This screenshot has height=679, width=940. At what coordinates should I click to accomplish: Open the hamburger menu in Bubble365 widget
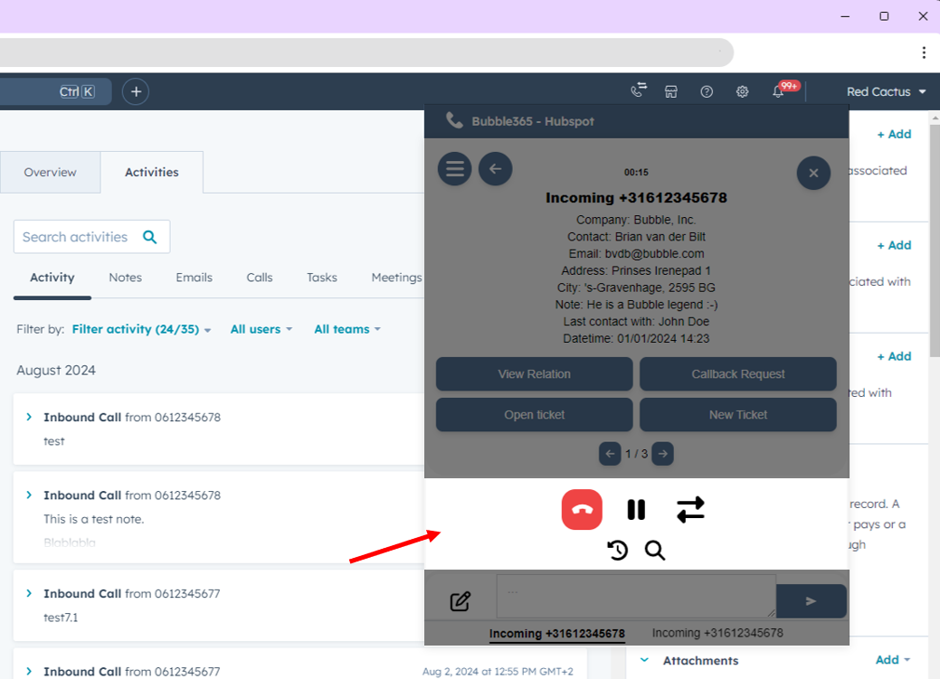point(454,169)
